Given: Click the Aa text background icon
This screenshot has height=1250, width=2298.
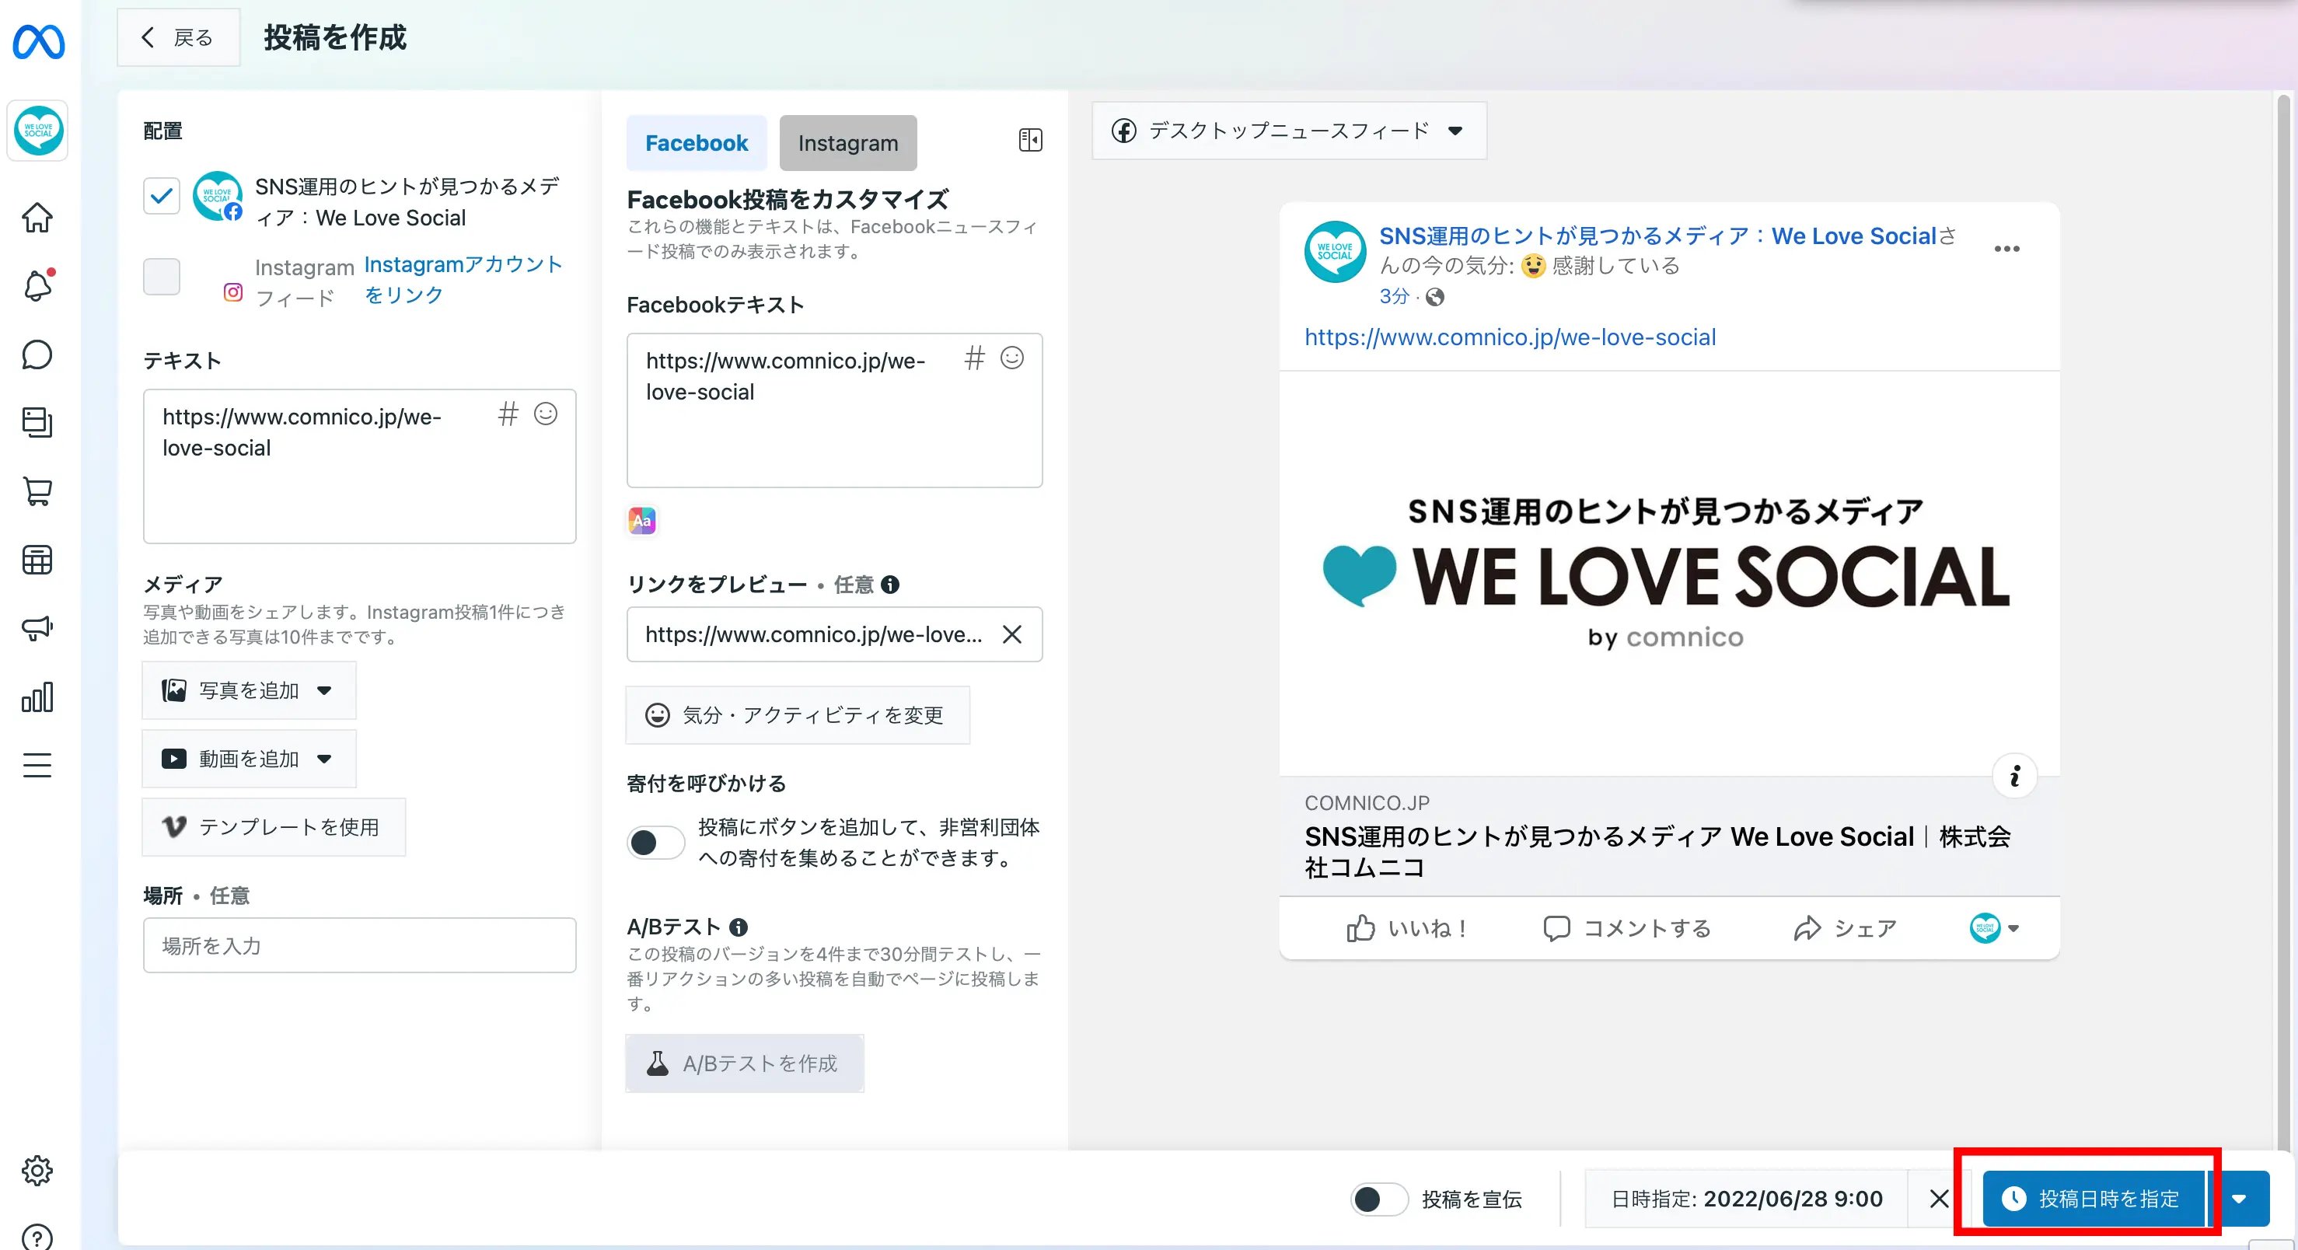Looking at the screenshot, I should click(642, 520).
